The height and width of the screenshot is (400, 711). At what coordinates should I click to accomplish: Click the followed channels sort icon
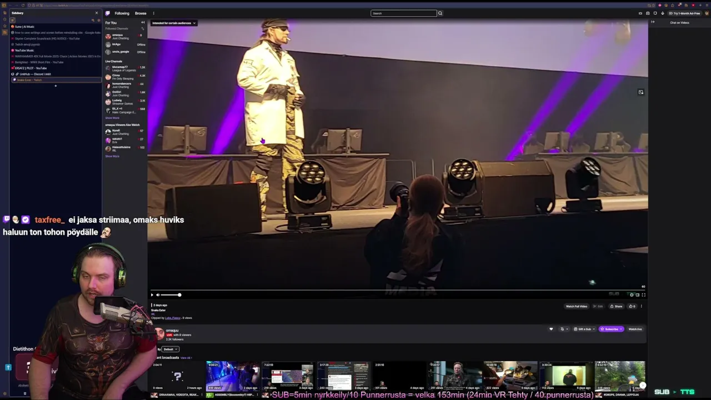point(143,28)
